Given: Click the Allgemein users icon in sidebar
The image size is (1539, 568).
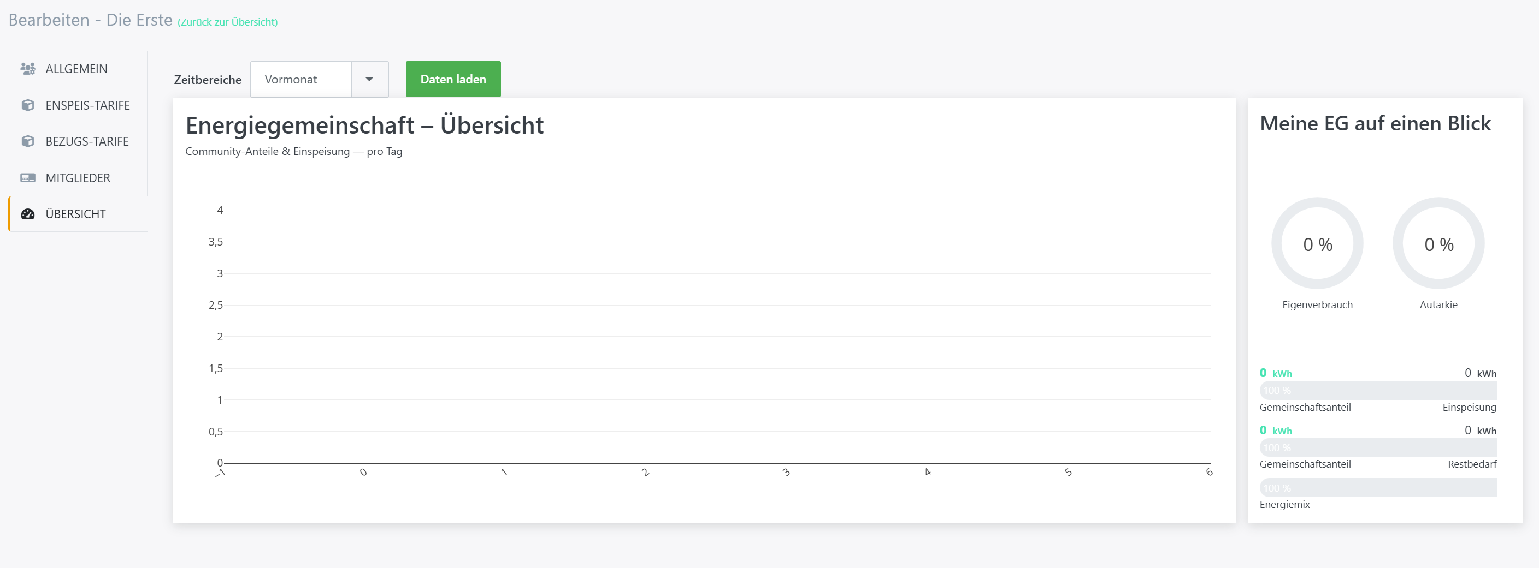Looking at the screenshot, I should click(27, 69).
